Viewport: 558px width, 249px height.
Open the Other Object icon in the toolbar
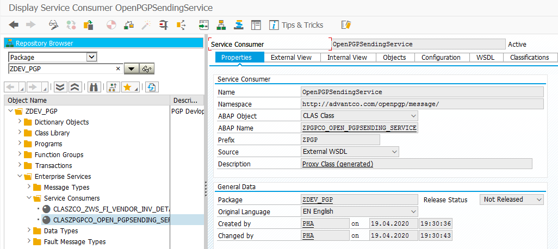(x=88, y=25)
